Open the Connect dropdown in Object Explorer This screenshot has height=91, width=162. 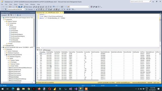(4, 15)
